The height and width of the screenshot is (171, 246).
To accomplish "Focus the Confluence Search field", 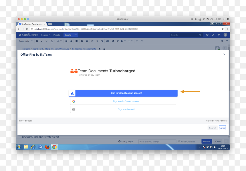I will [x=187, y=35].
